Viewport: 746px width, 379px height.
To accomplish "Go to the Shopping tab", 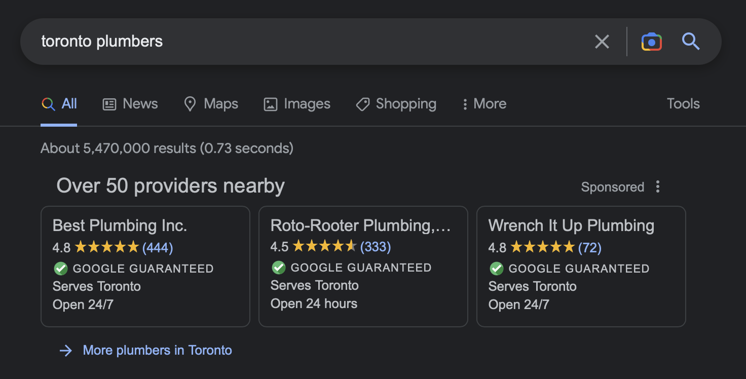I will pos(396,104).
